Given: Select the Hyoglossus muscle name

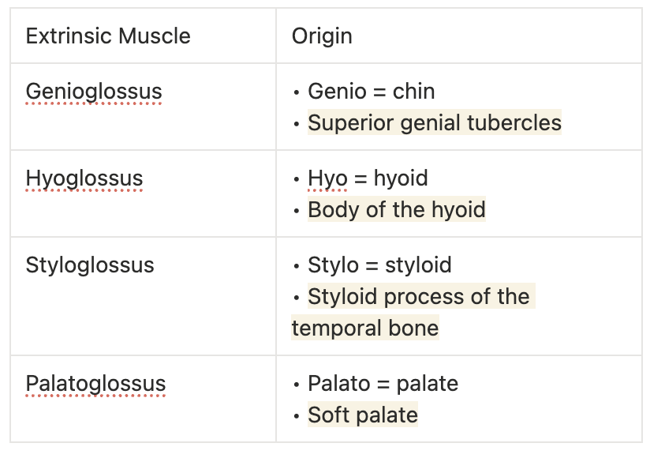Looking at the screenshot, I should [x=84, y=178].
